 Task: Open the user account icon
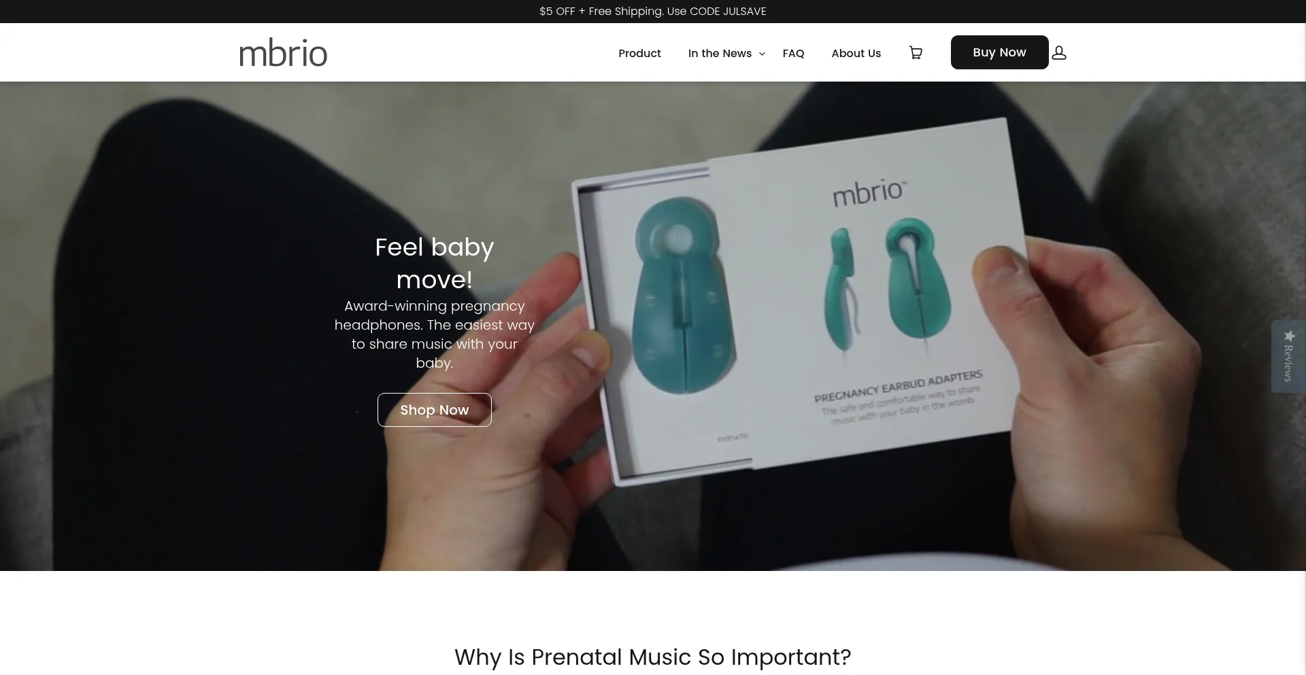(x=1059, y=53)
